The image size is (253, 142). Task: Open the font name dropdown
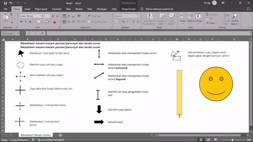(41, 16)
